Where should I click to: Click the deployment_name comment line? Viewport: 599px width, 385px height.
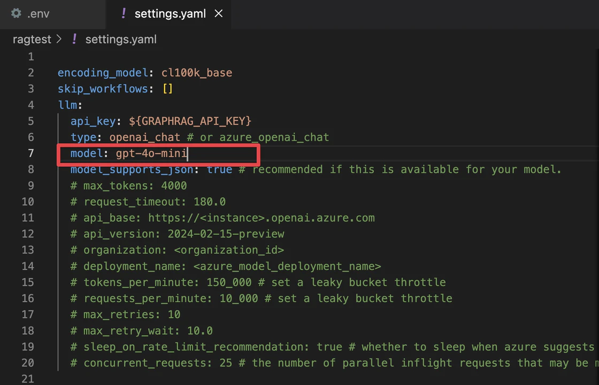point(226,266)
